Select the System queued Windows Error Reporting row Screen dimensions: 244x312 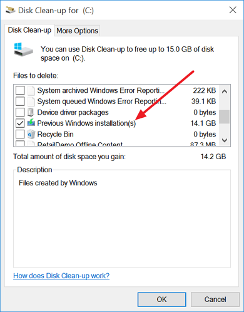pos(116,101)
